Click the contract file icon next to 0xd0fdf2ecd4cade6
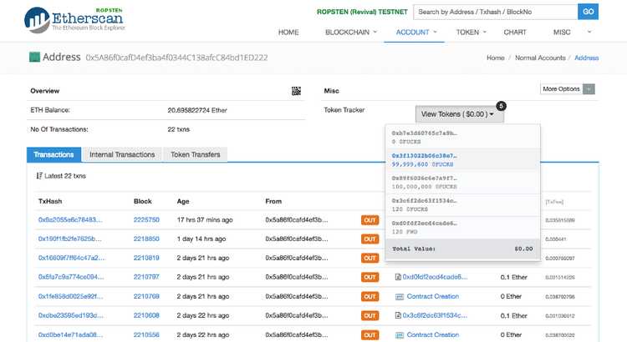627x342 pixels. click(x=398, y=276)
